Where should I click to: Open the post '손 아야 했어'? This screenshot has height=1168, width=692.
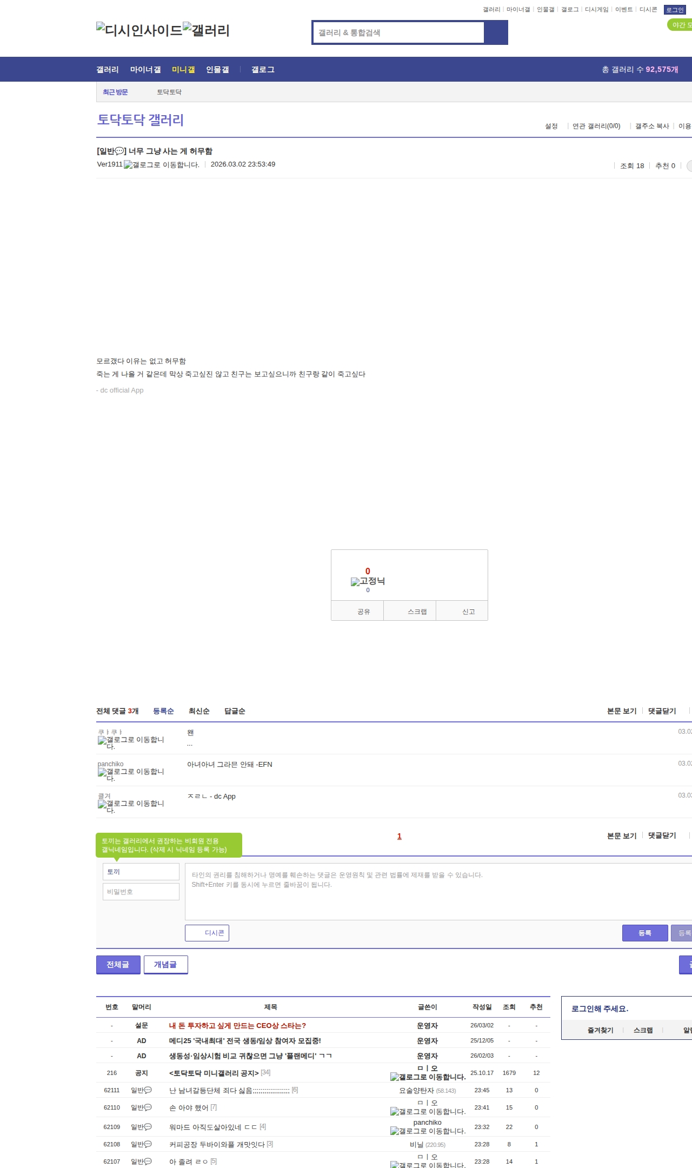[x=189, y=1107]
